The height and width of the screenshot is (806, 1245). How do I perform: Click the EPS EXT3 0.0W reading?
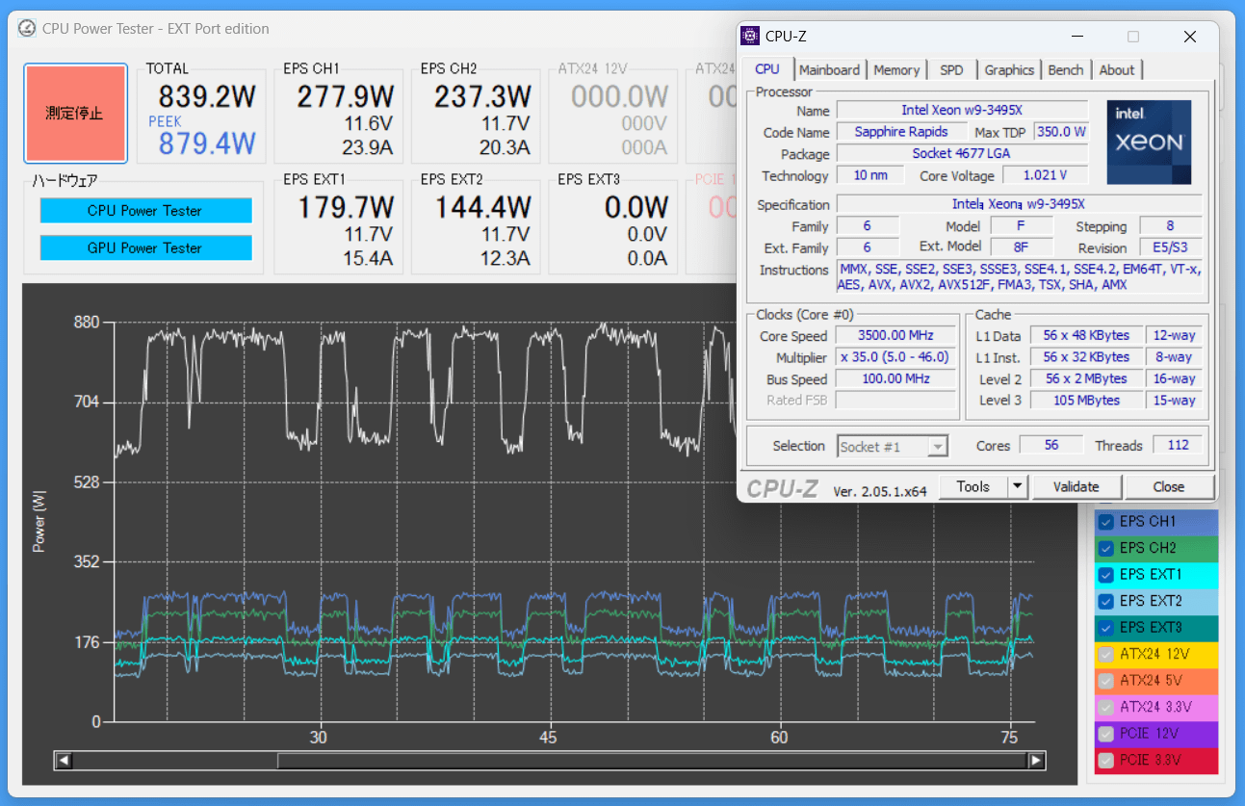636,207
